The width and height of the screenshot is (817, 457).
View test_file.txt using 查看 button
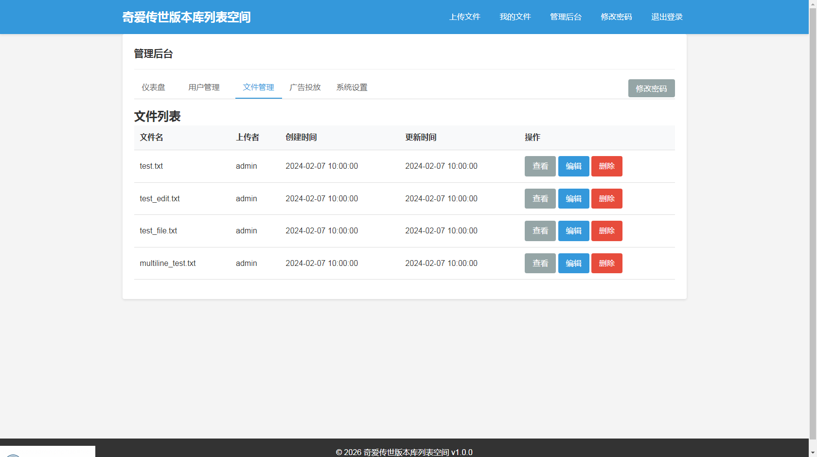tap(540, 231)
